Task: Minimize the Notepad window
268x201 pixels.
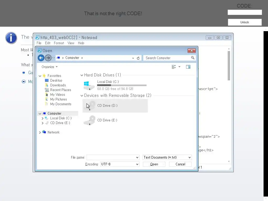Action: point(210,38)
